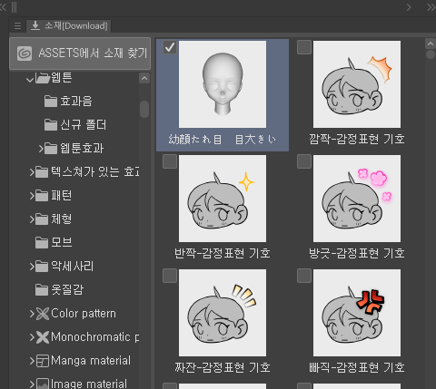
Task: Check the 빠직-감정표현 기호 checkbox
Action: [304, 276]
